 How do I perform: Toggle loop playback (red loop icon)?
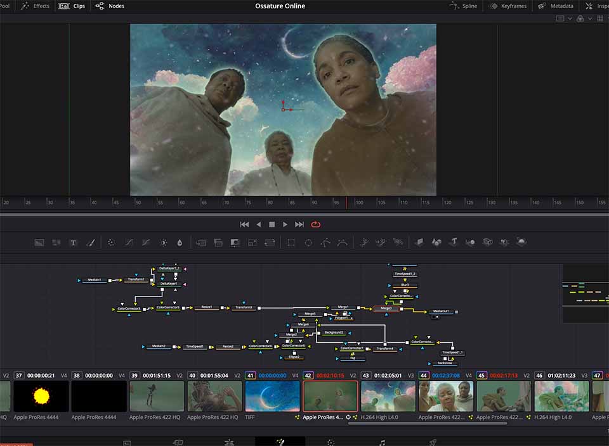point(316,224)
